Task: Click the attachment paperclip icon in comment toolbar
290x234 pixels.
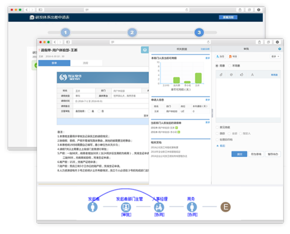Action: pos(221,75)
